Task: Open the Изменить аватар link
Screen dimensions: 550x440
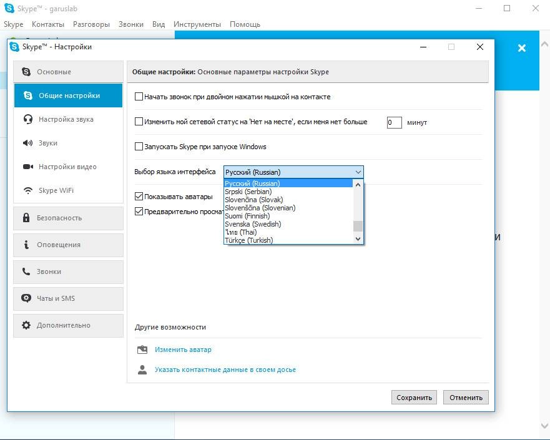Action: 183,350
